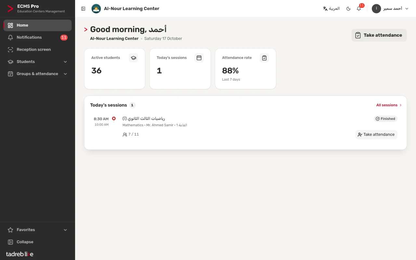
Task: Collapse the sidebar with Collapse button
Action: pyautogui.click(x=38, y=242)
